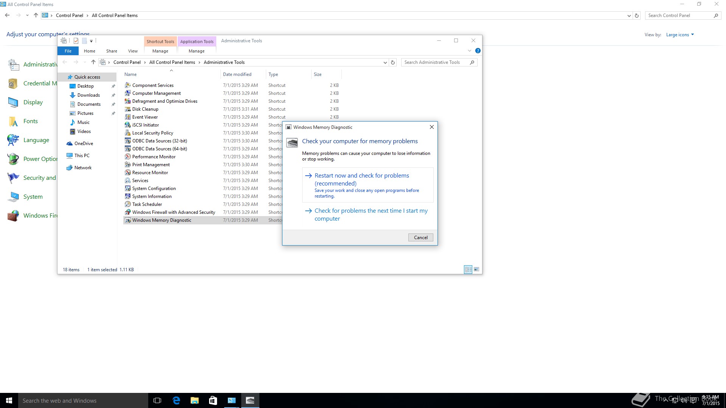The width and height of the screenshot is (726, 408).
Task: Select Task Scheduler clock icon
Action: 128,204
